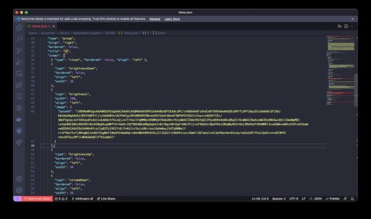Viewport: 371px width, 219px height.
Task: Open the Search view in activity bar
Action: click(19, 39)
